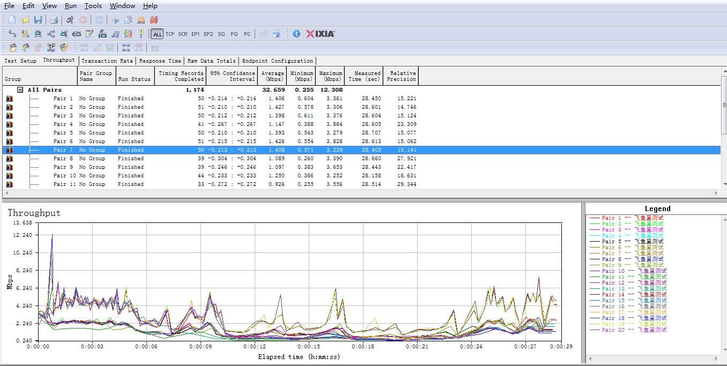Viewport: 727px width, 366px height.
Task: Open the File menu
Action: click(9, 6)
